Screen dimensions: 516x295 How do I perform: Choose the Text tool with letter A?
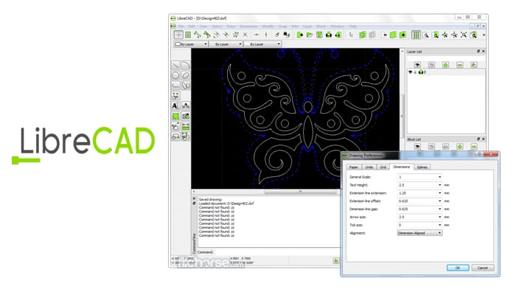175,105
